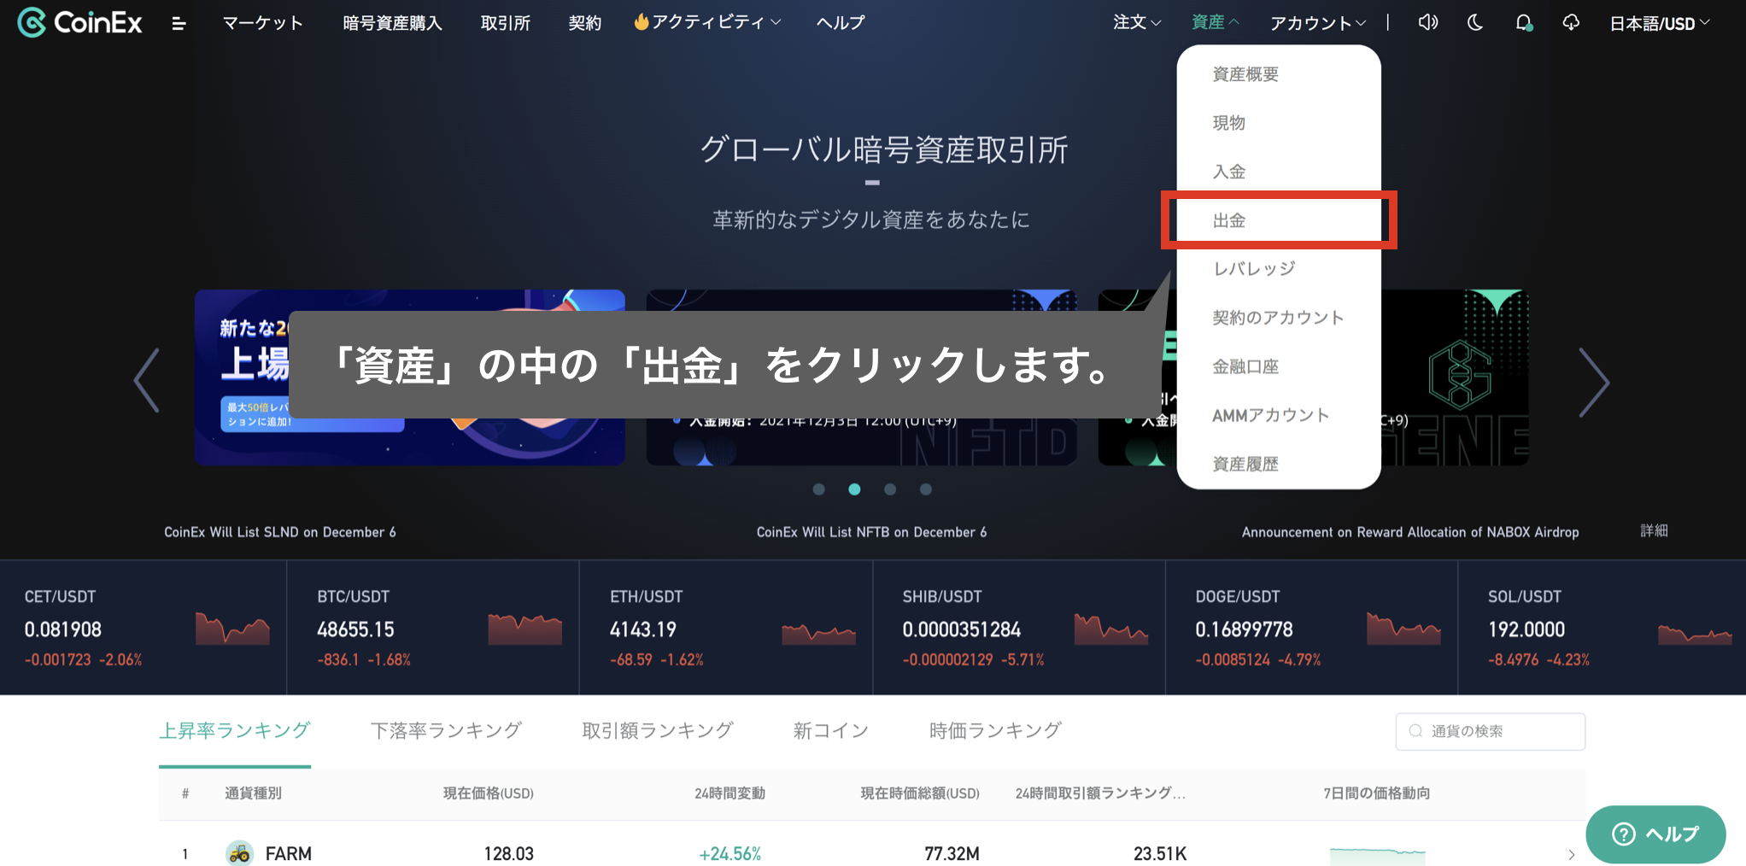Select fourth carousel dot
The height and width of the screenshot is (866, 1746).
926,489
